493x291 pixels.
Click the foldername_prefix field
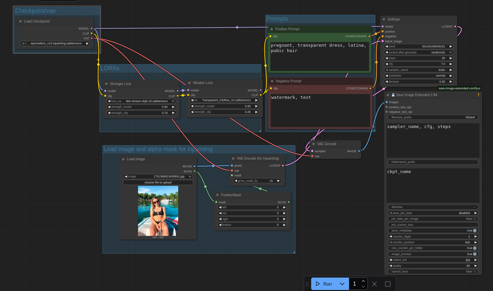point(433,162)
